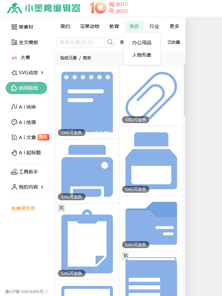Insert the ink bottle sticker
This screenshot has height=296, width=222.
coord(151,161)
